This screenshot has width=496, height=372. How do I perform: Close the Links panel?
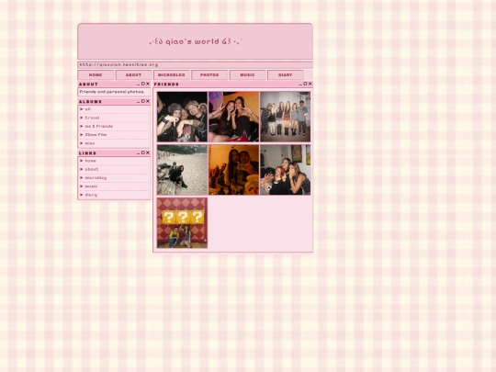[147, 152]
